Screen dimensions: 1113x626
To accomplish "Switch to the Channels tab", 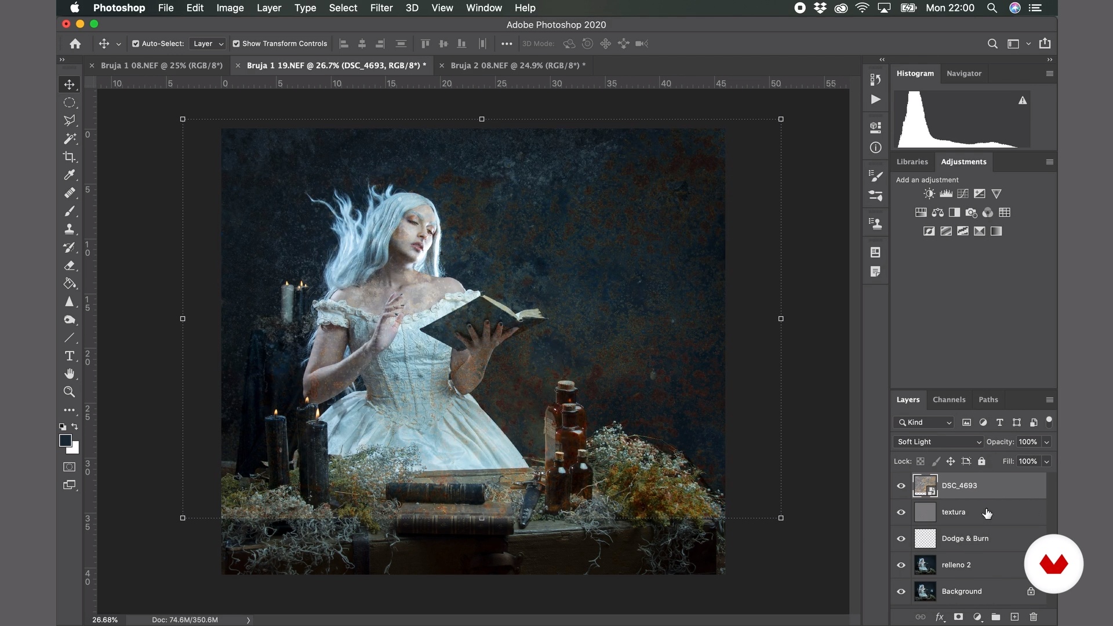I will click(948, 400).
